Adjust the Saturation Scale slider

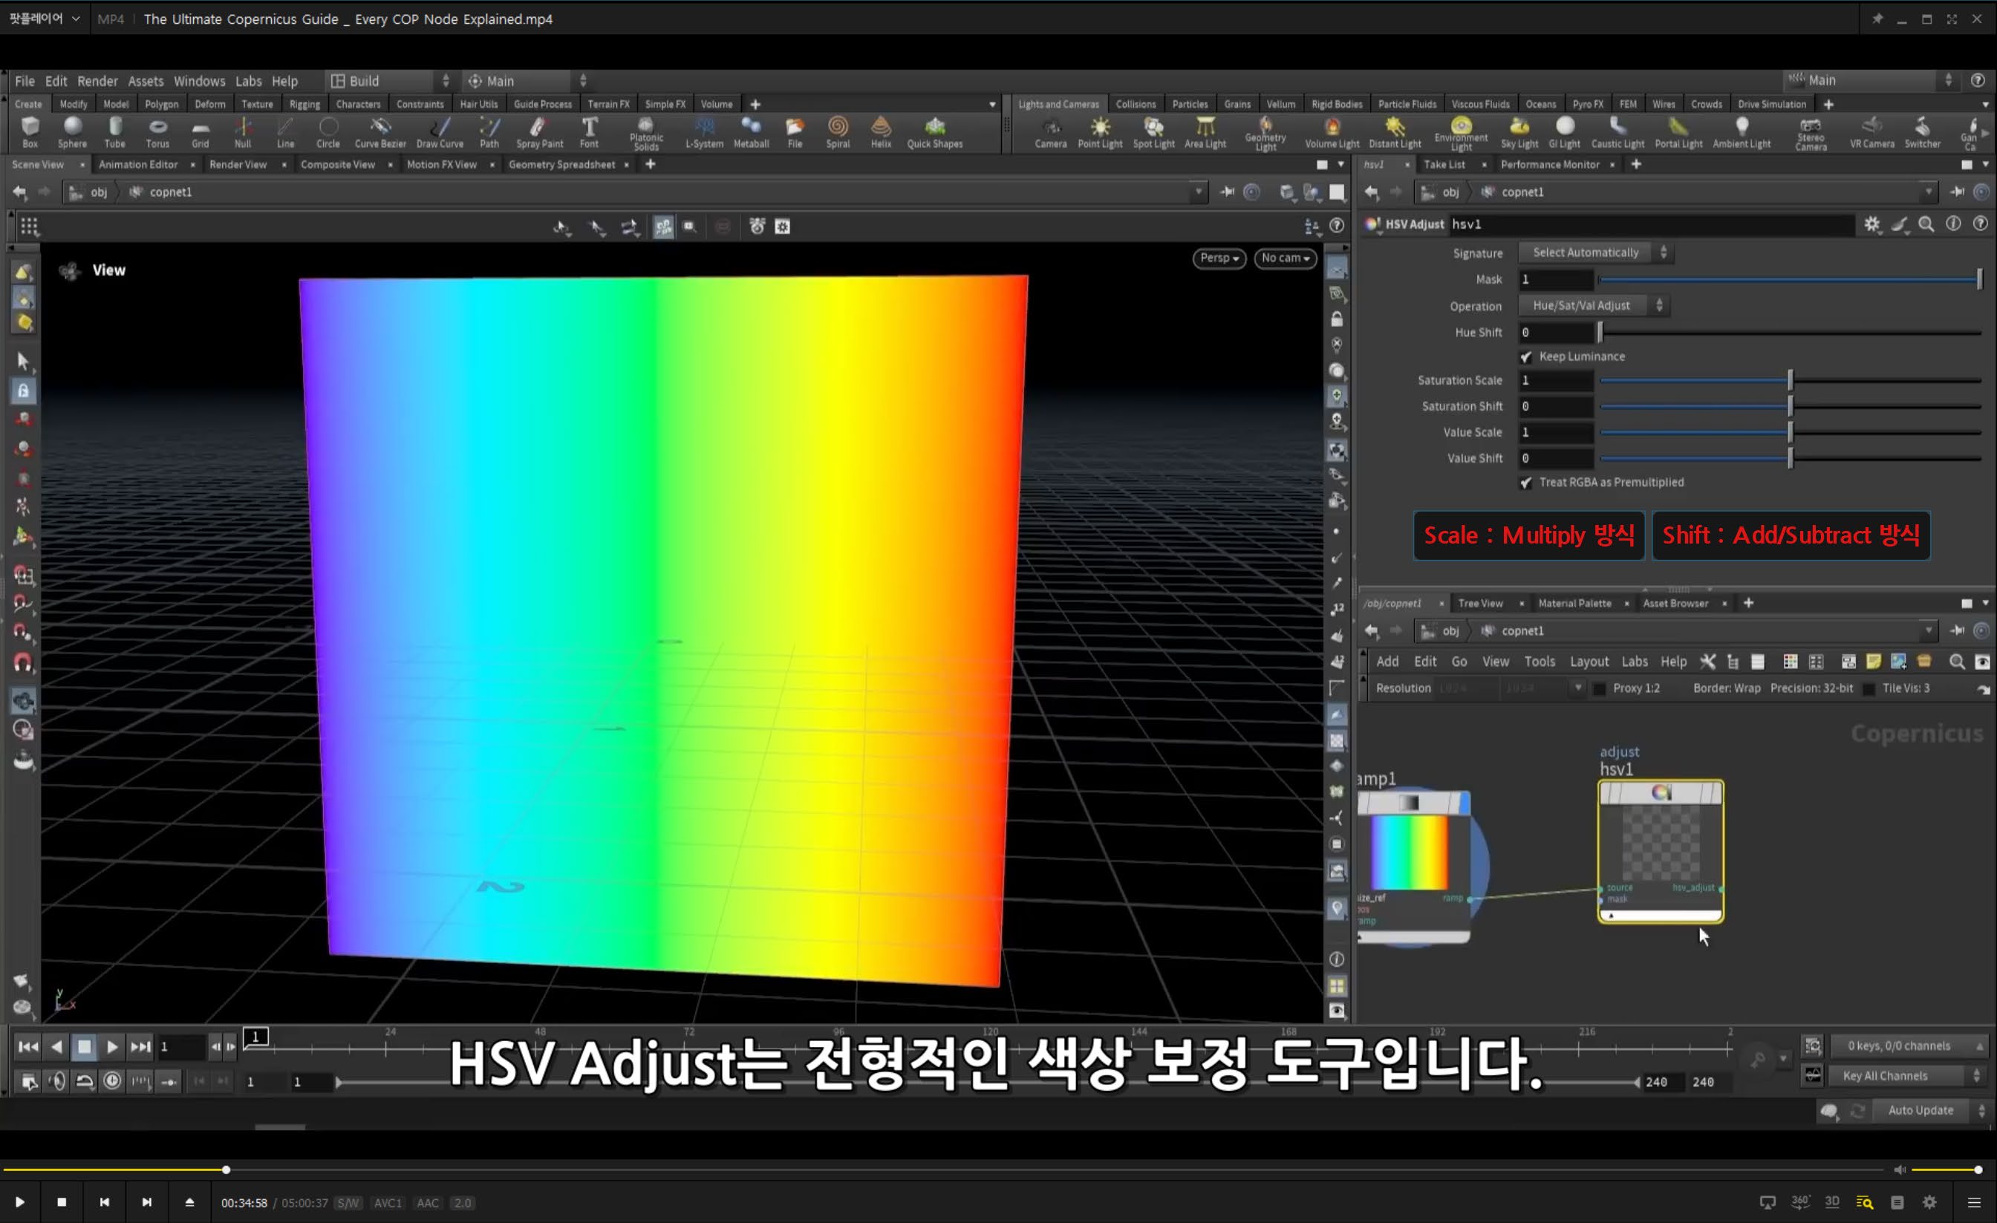[x=1791, y=380]
